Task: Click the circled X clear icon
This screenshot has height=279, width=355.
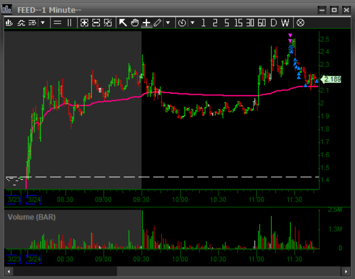Action: tap(300, 23)
